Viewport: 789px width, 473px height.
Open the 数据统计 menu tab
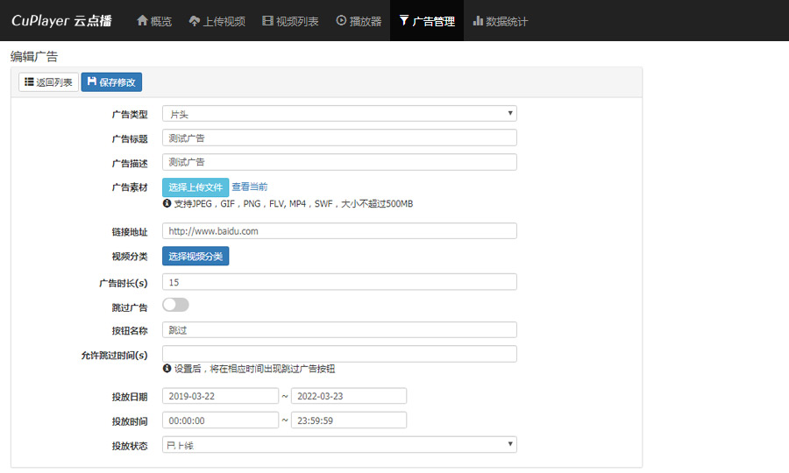point(500,21)
